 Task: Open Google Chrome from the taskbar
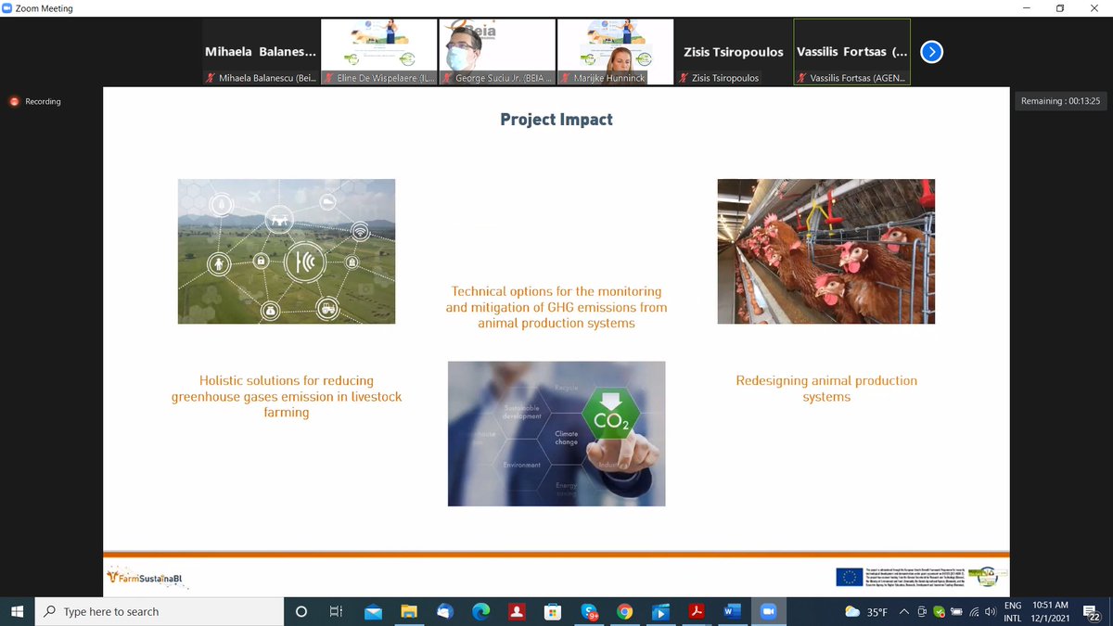point(625,611)
